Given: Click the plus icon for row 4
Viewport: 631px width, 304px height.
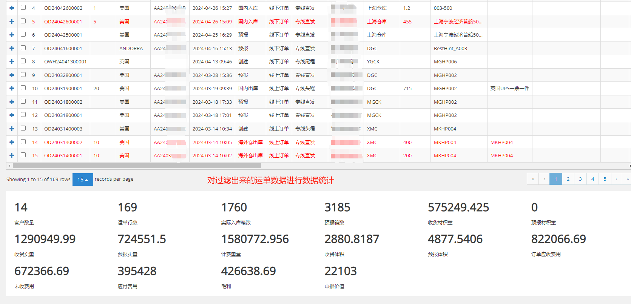Looking at the screenshot, I should [12, 8].
